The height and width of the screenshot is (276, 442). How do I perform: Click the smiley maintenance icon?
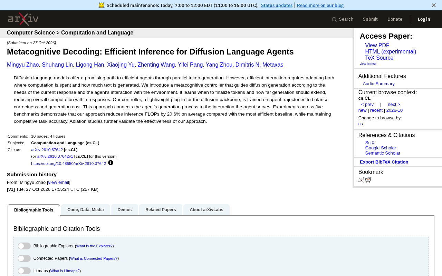(102, 5)
